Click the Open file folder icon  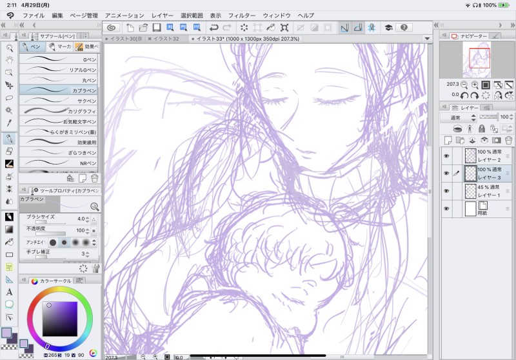click(x=143, y=28)
